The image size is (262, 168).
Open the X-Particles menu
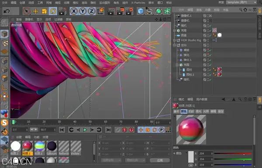pos(138,3)
